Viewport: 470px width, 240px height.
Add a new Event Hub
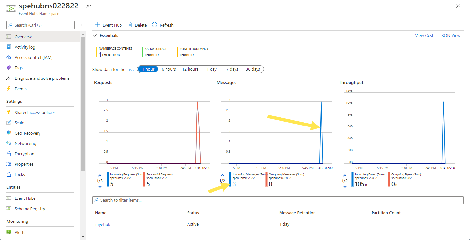pos(108,25)
